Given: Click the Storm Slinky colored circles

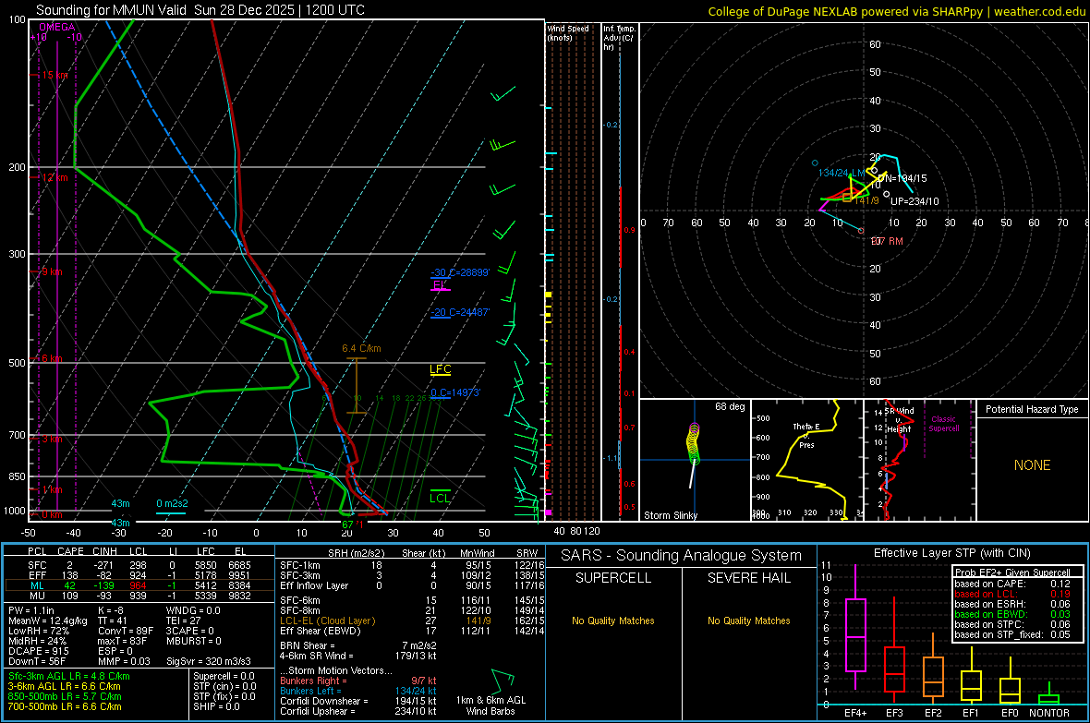Looking at the screenshot, I should (693, 443).
